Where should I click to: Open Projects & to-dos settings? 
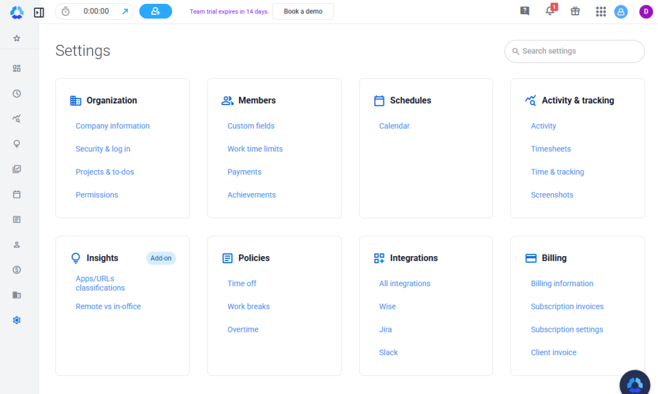(x=105, y=172)
